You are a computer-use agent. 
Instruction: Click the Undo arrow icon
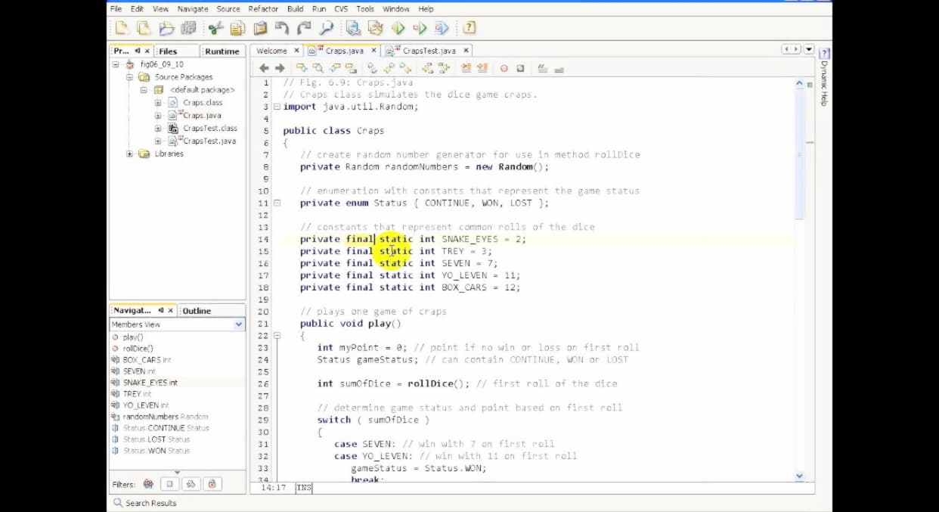pos(282,28)
